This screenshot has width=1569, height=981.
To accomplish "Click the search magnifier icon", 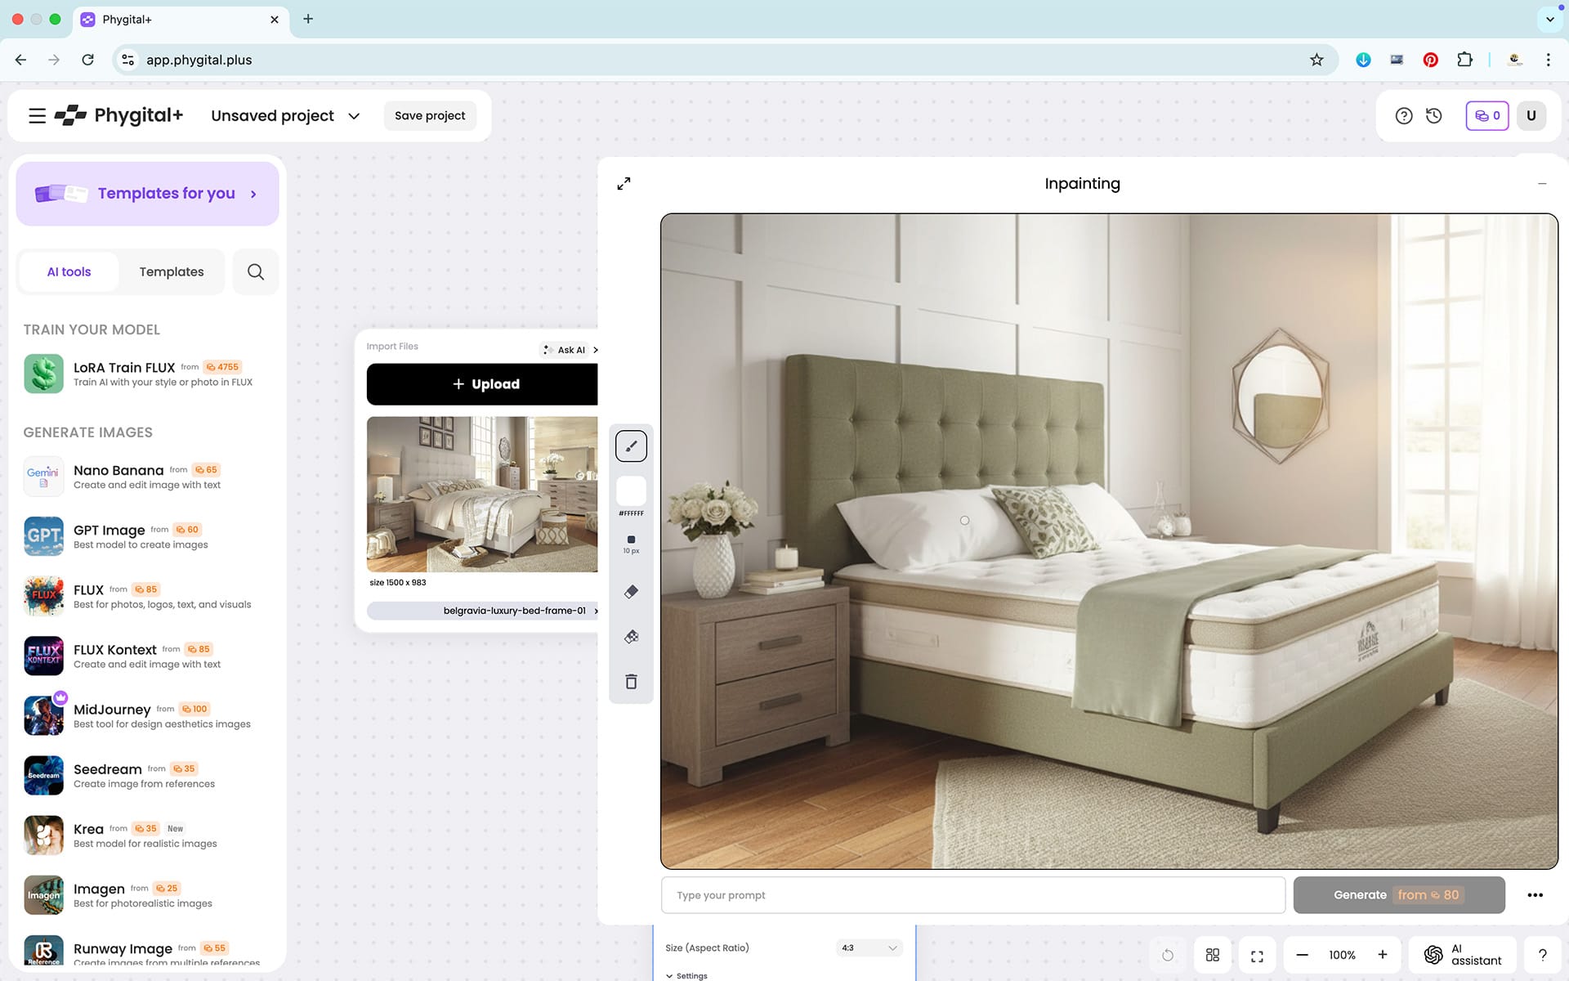I will 256,272.
